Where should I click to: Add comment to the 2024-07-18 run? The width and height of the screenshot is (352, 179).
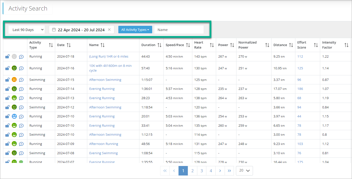[21, 57]
